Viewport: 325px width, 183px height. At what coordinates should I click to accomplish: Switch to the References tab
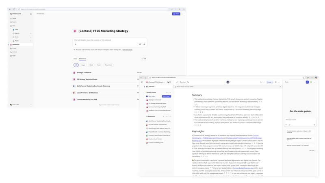pos(82,59)
